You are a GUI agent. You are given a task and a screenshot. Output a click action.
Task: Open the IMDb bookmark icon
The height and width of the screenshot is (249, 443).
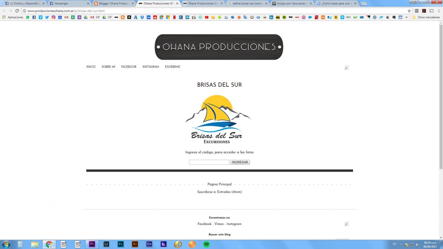click(278, 17)
